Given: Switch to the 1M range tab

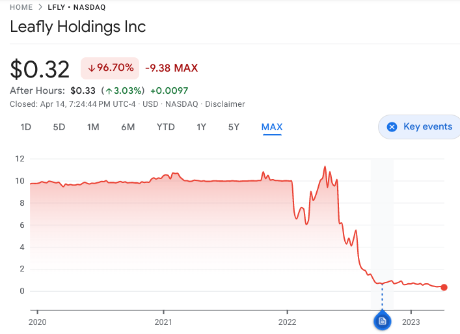Looking at the screenshot, I should pyautogui.click(x=93, y=127).
